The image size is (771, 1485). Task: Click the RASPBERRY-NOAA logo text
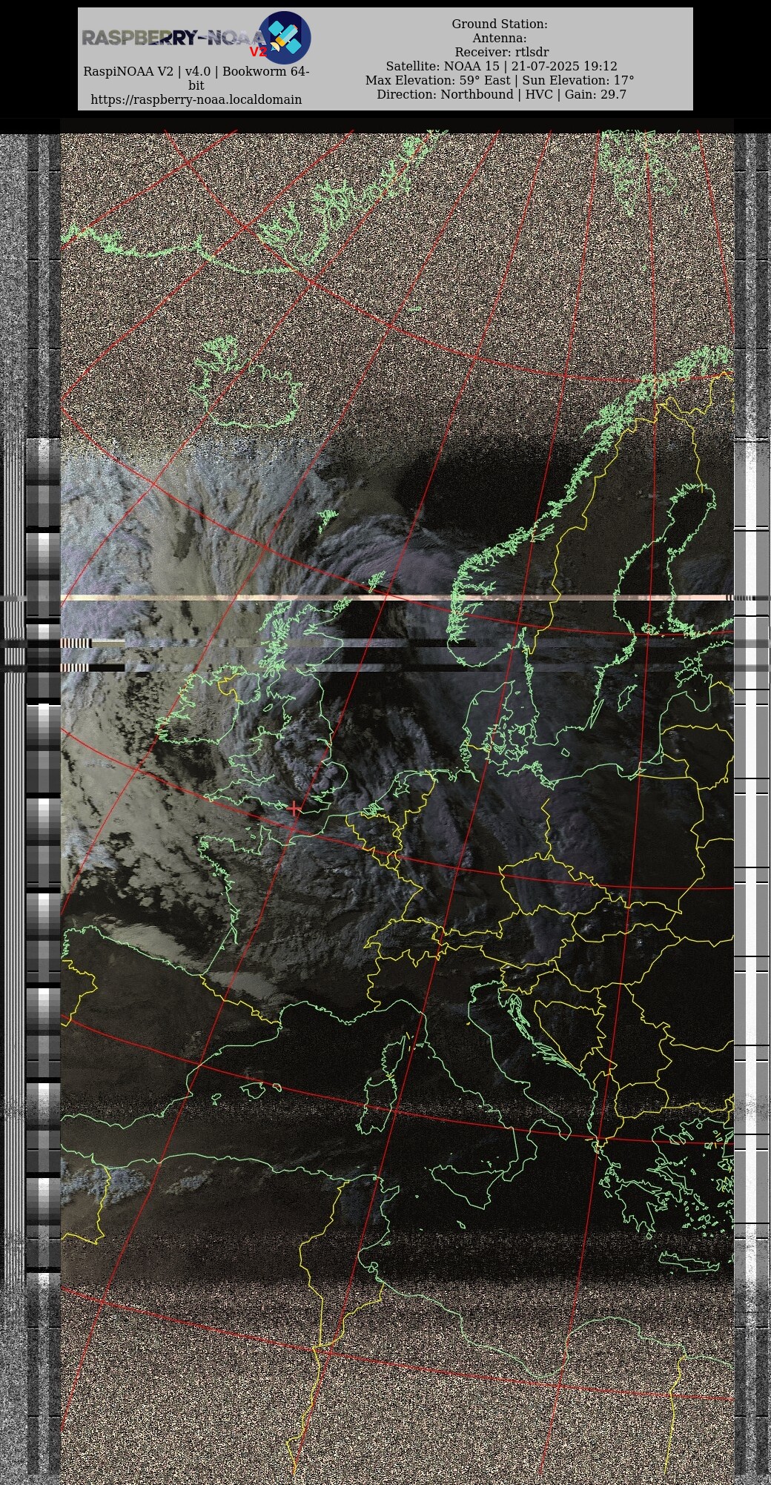point(173,39)
